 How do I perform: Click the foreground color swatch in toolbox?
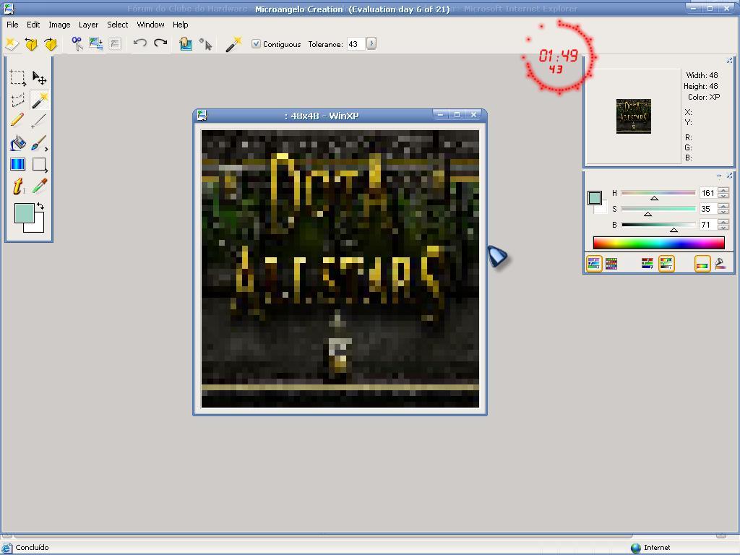(x=24, y=213)
